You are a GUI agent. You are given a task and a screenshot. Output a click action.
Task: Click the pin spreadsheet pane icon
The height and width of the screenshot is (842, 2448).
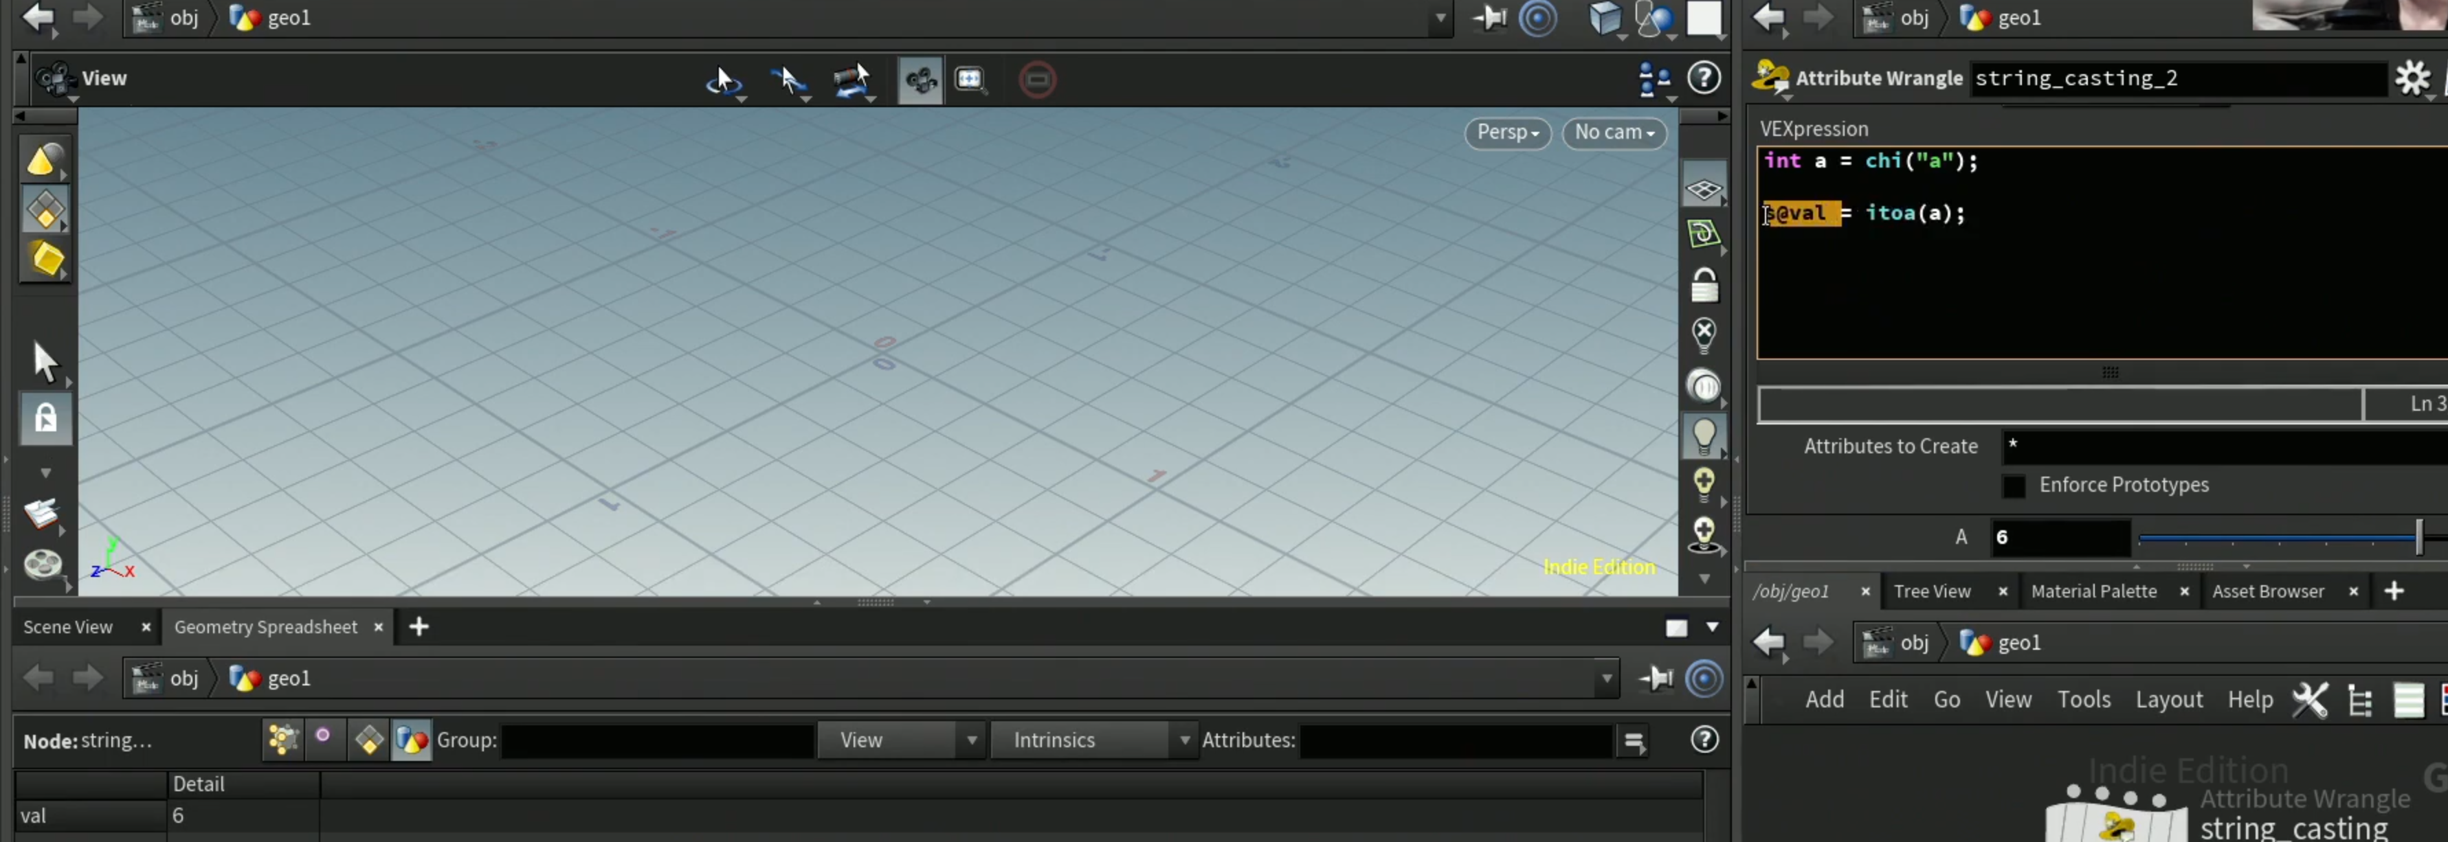coord(1656,678)
